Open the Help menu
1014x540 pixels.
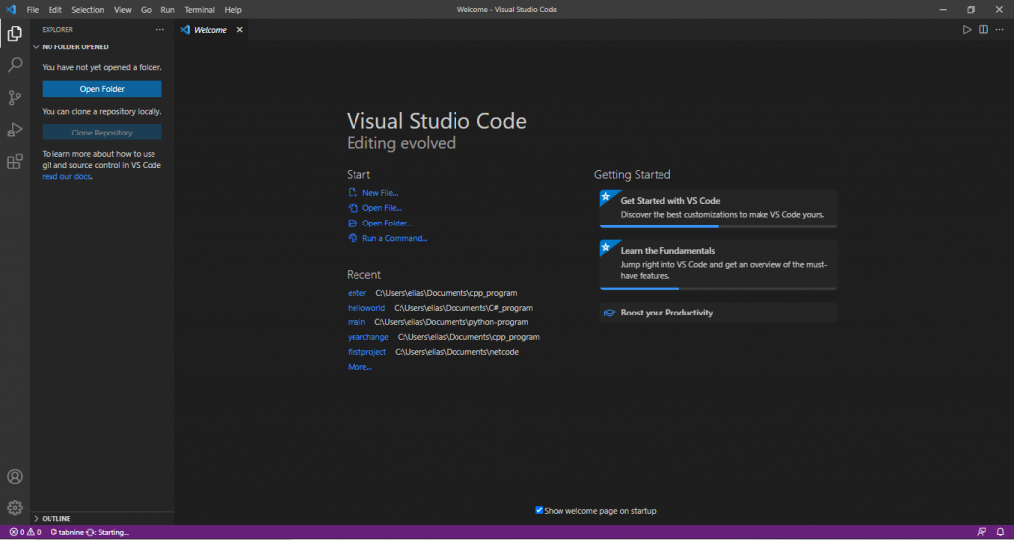[232, 10]
